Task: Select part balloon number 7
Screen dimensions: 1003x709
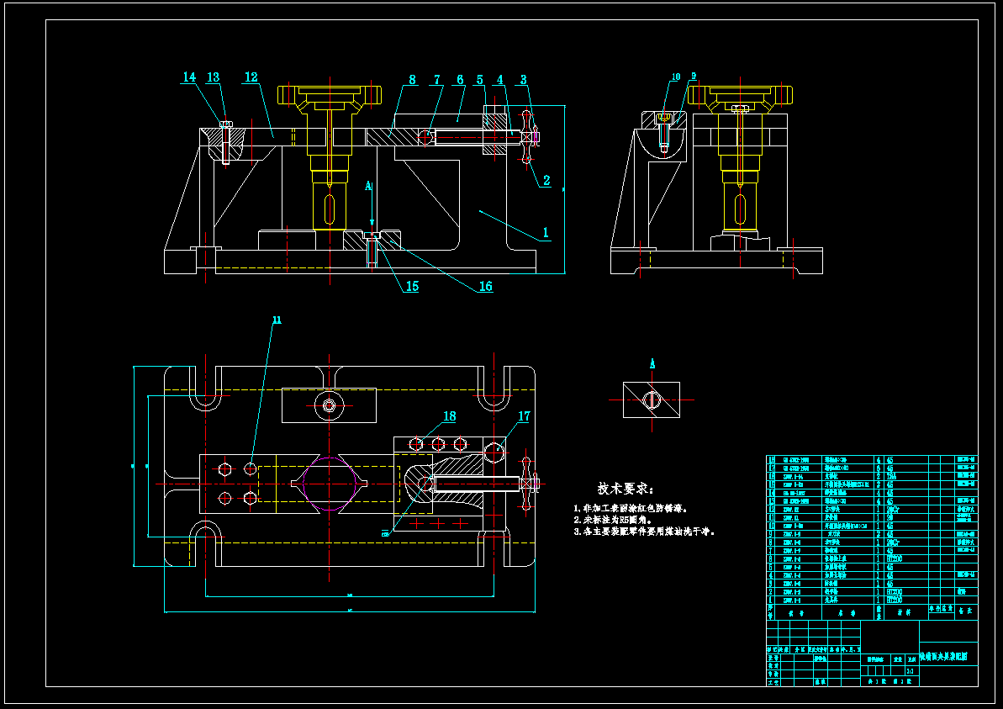Action: click(437, 80)
